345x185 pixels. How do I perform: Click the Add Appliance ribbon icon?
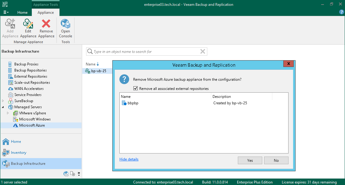pyautogui.click(x=10, y=24)
